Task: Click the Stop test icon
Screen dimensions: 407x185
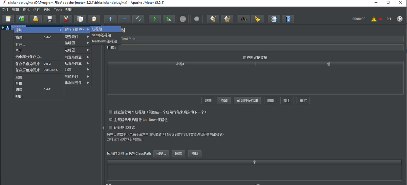Action: pyautogui.click(x=182, y=19)
